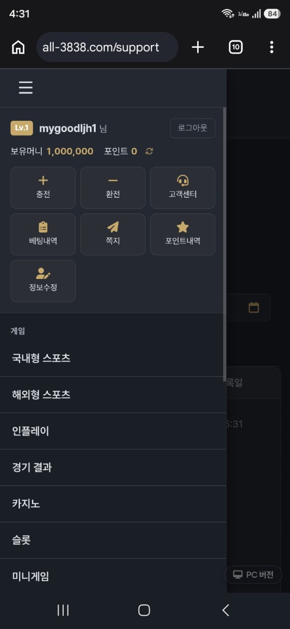290x629 pixels.
Task: Switch to PC 버전 view
Action: [x=253, y=574]
